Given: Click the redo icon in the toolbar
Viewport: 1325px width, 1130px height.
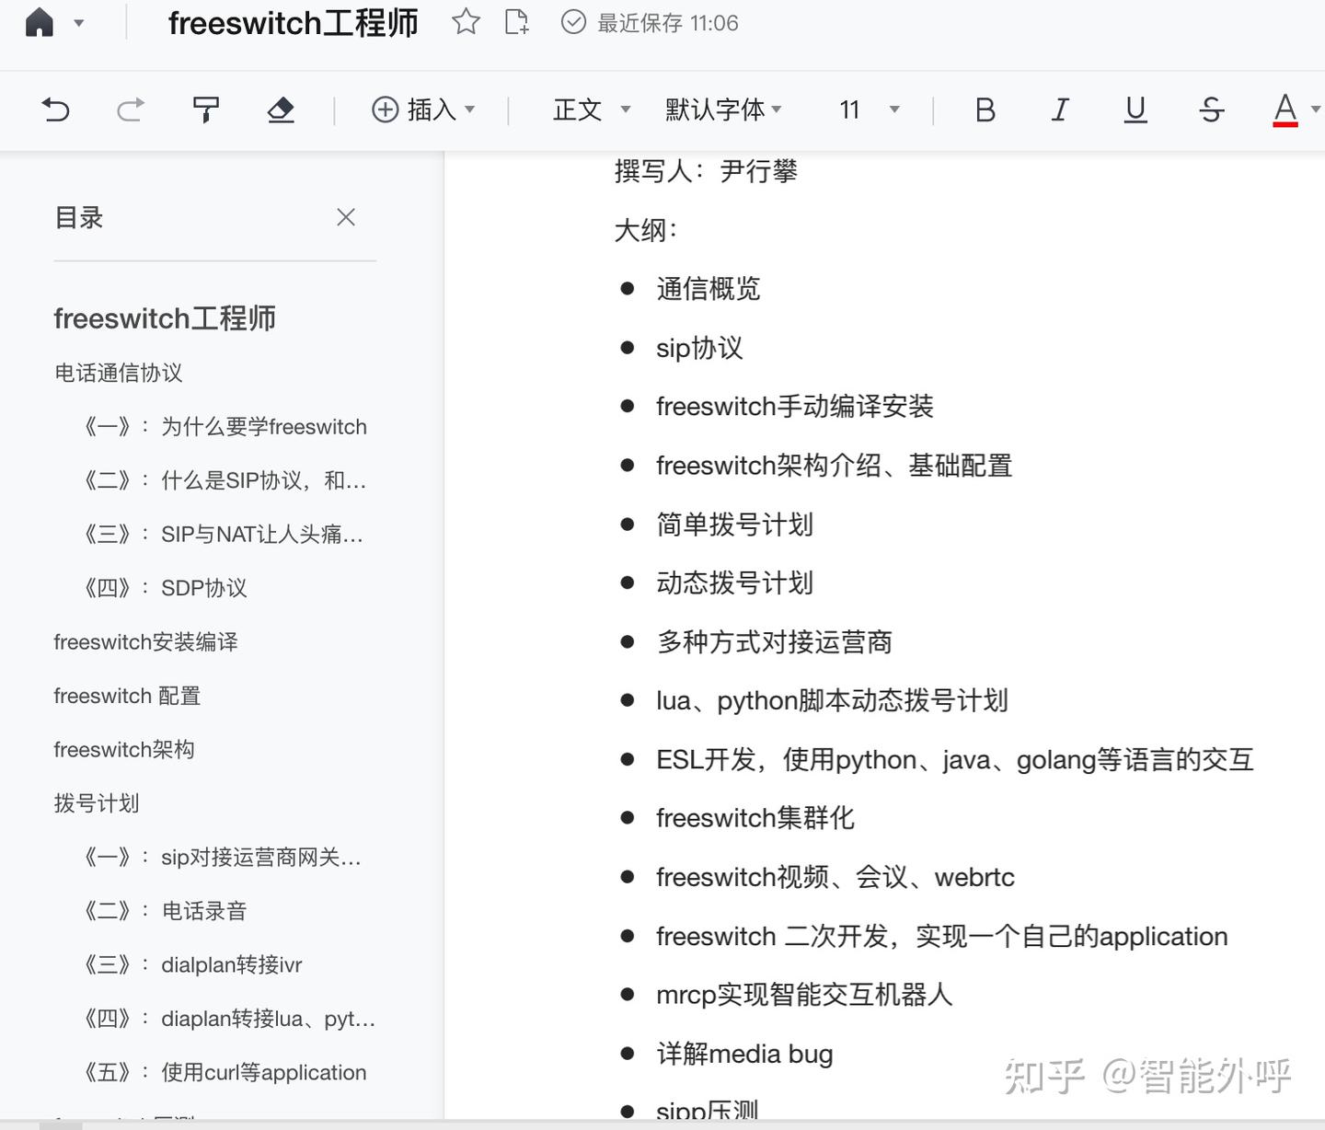Looking at the screenshot, I should 131,110.
